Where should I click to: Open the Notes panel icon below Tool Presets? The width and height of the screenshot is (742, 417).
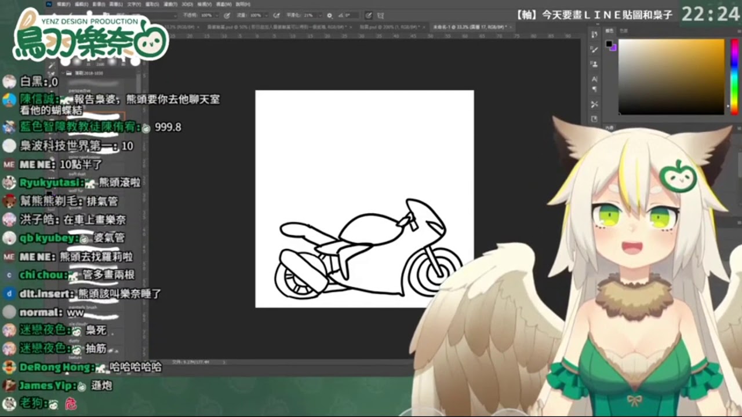point(594,119)
